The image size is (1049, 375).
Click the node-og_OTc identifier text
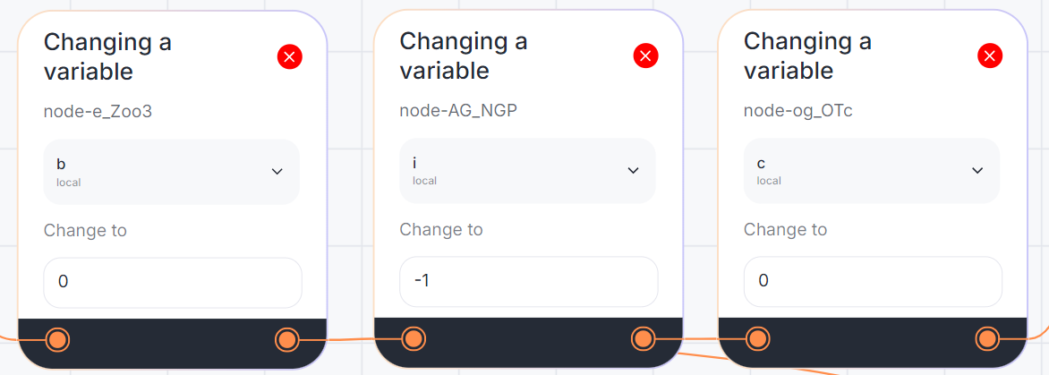801,111
